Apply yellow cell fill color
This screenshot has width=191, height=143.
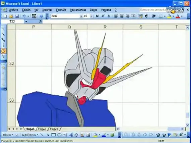(x=169, y=16)
